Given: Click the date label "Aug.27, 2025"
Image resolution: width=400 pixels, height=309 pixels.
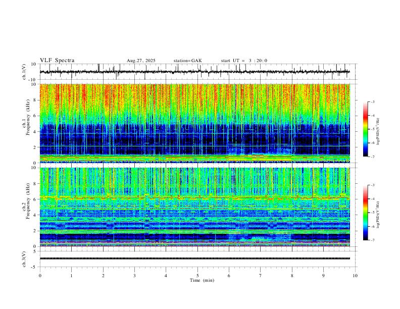Looking at the screenshot, I should tap(141, 61).
